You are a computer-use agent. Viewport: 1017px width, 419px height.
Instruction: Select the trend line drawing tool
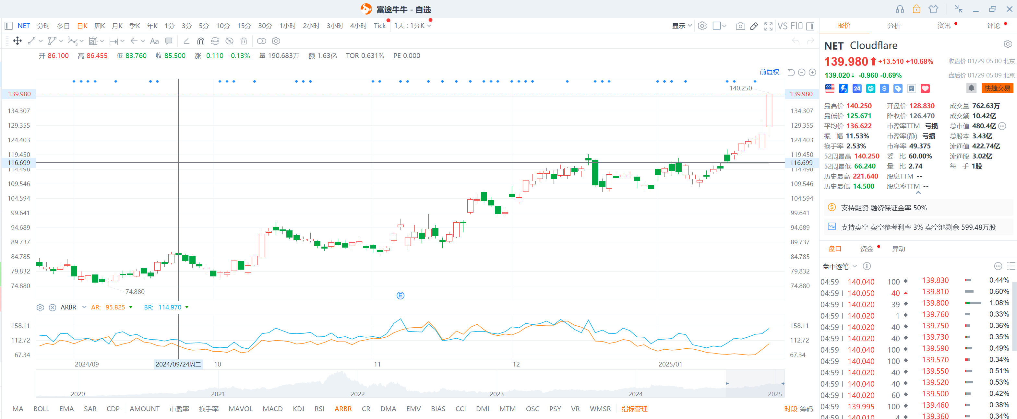point(31,41)
